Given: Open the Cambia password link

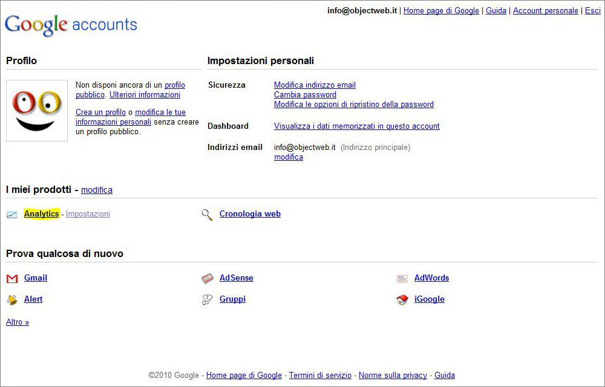Looking at the screenshot, I should pyautogui.click(x=305, y=95).
